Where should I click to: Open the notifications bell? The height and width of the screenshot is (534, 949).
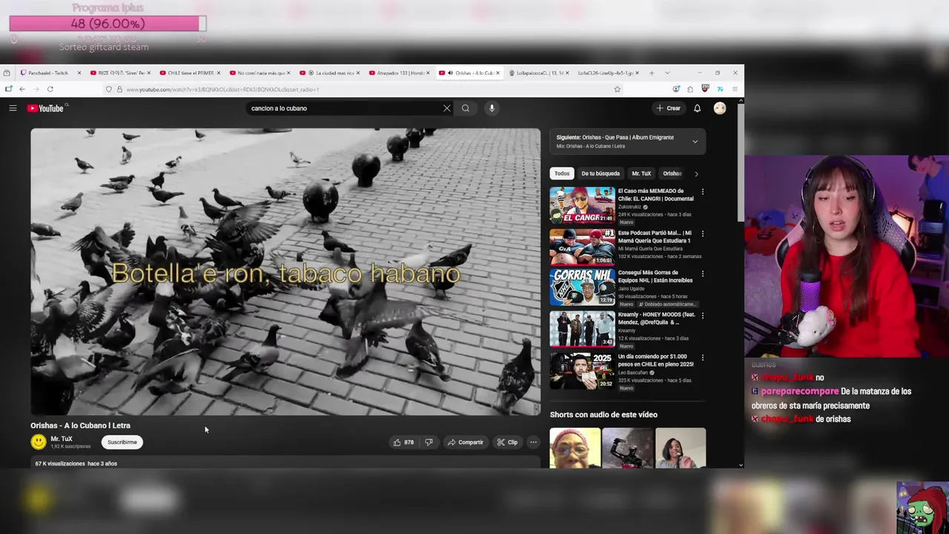pos(697,108)
